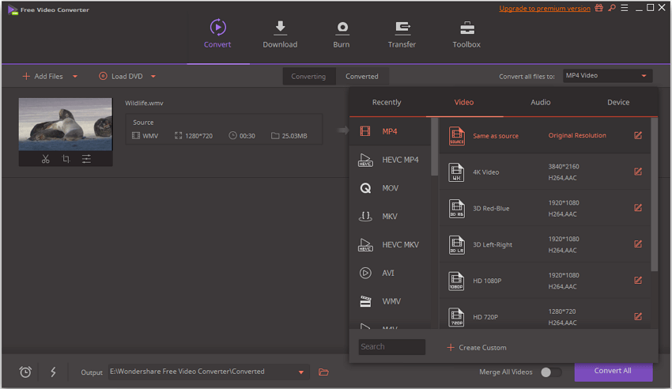Click the Add Files button
Image resolution: width=672 pixels, height=389 pixels.
[43, 76]
